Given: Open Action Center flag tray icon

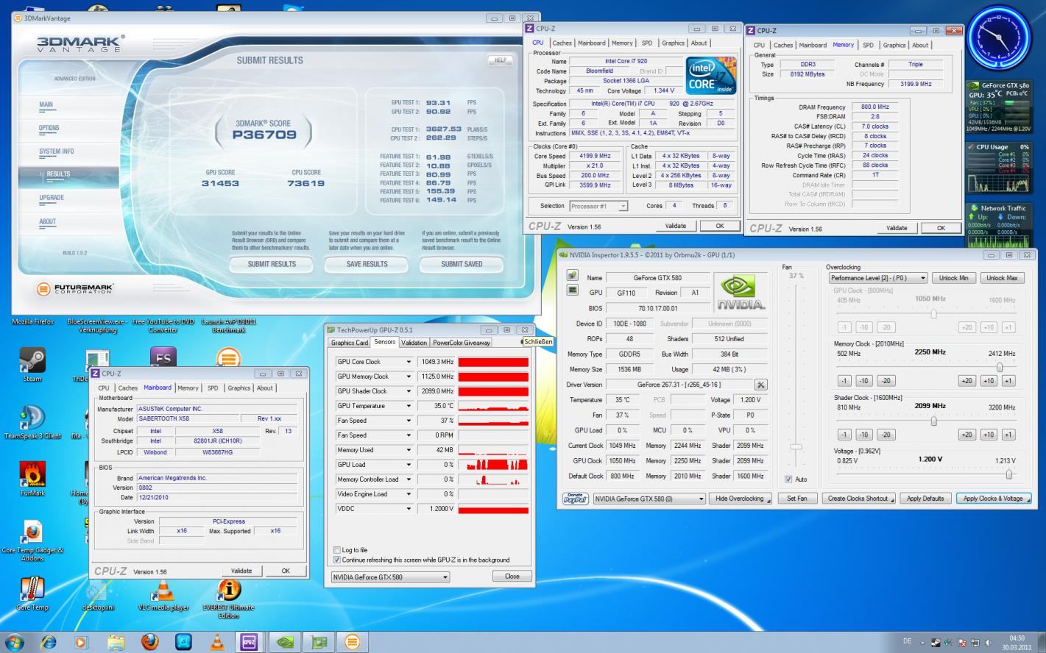Looking at the screenshot, I should pos(962,642).
